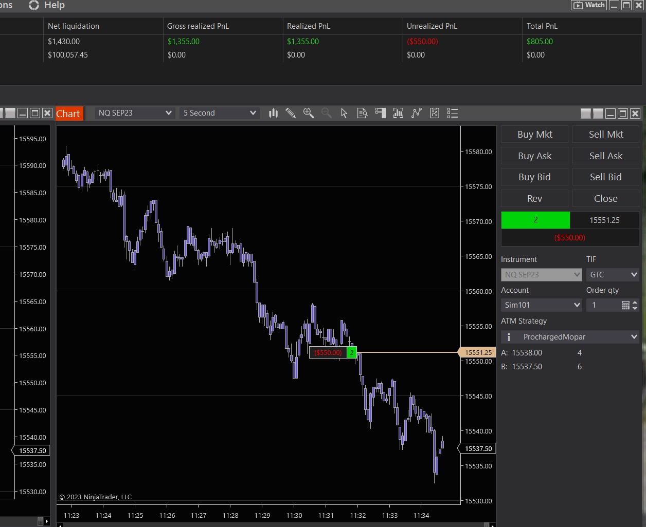Open the Data Box icon
Viewport: 646px width, 527px height.
coord(362,113)
